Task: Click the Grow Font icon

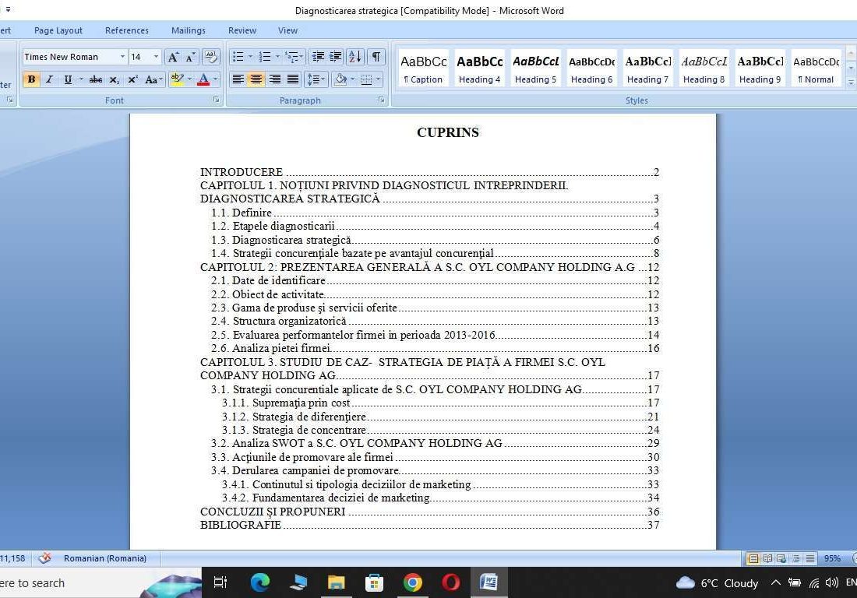Action: click(x=173, y=56)
